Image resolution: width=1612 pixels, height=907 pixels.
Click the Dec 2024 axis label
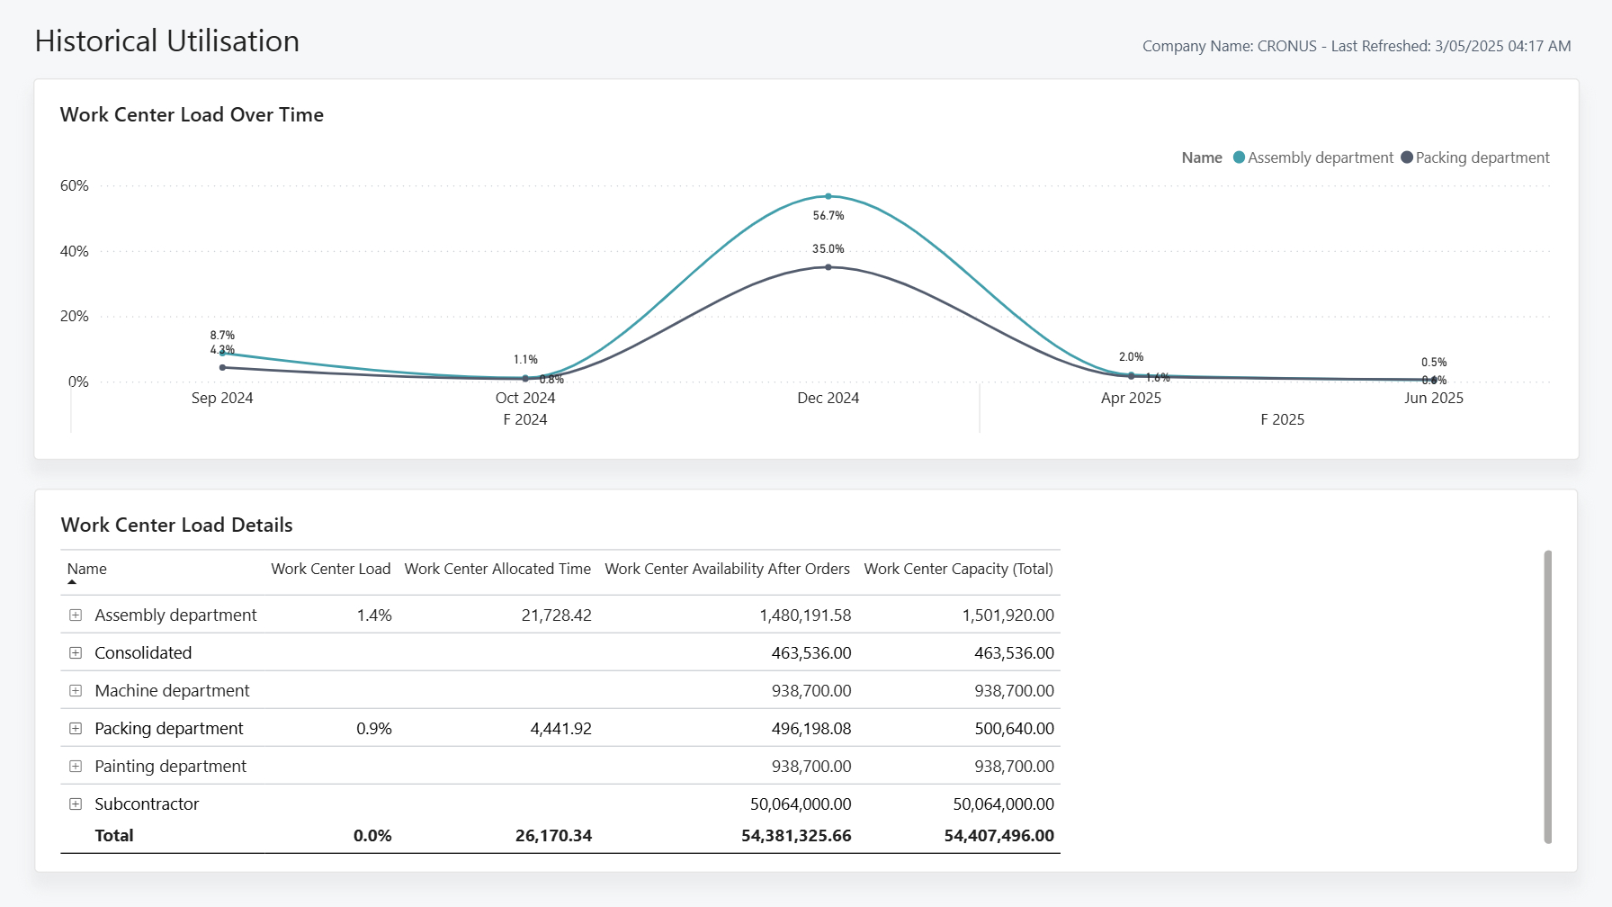click(x=828, y=398)
